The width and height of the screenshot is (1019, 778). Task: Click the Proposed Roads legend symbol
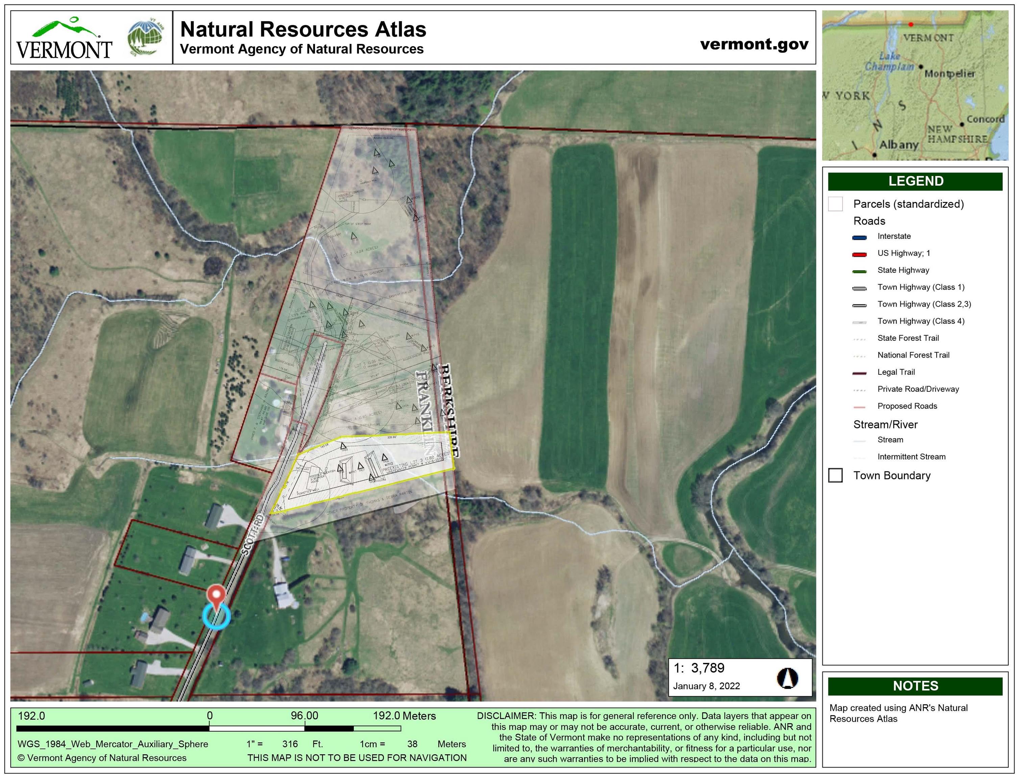(x=859, y=407)
